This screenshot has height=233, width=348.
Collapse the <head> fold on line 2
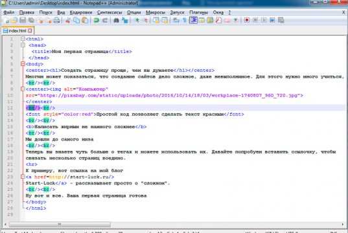coord(23,45)
